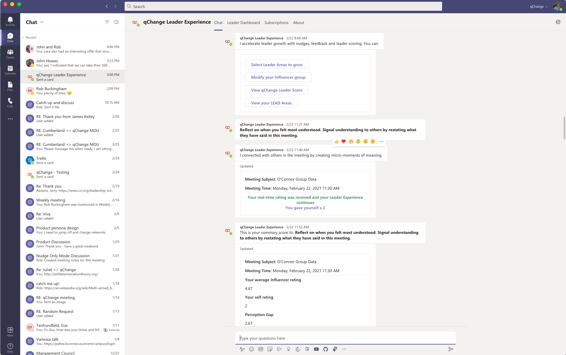The width and height of the screenshot is (566, 355).
Task: Open more message options ellipsis
Action: click(x=382, y=141)
